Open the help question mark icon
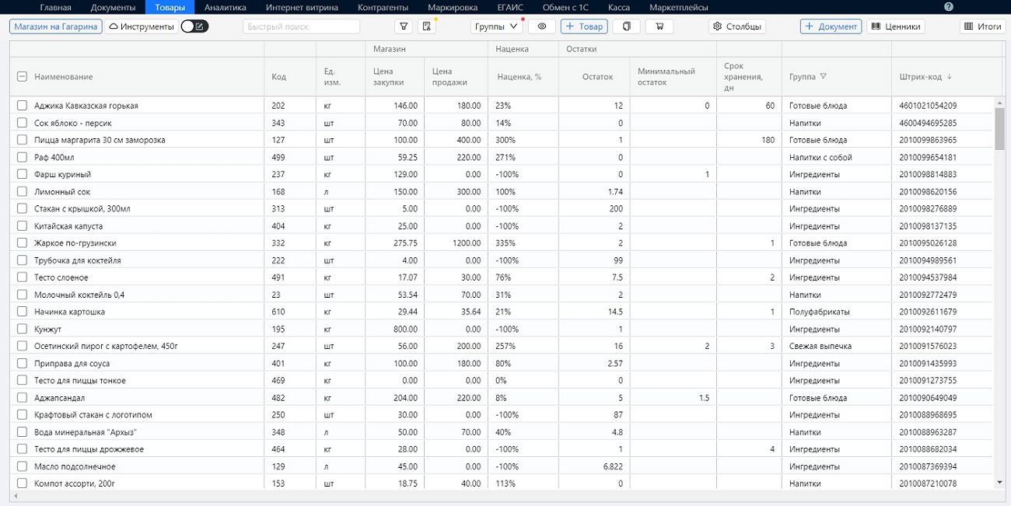Screen dimensions: 1011x506 pos(948,7)
